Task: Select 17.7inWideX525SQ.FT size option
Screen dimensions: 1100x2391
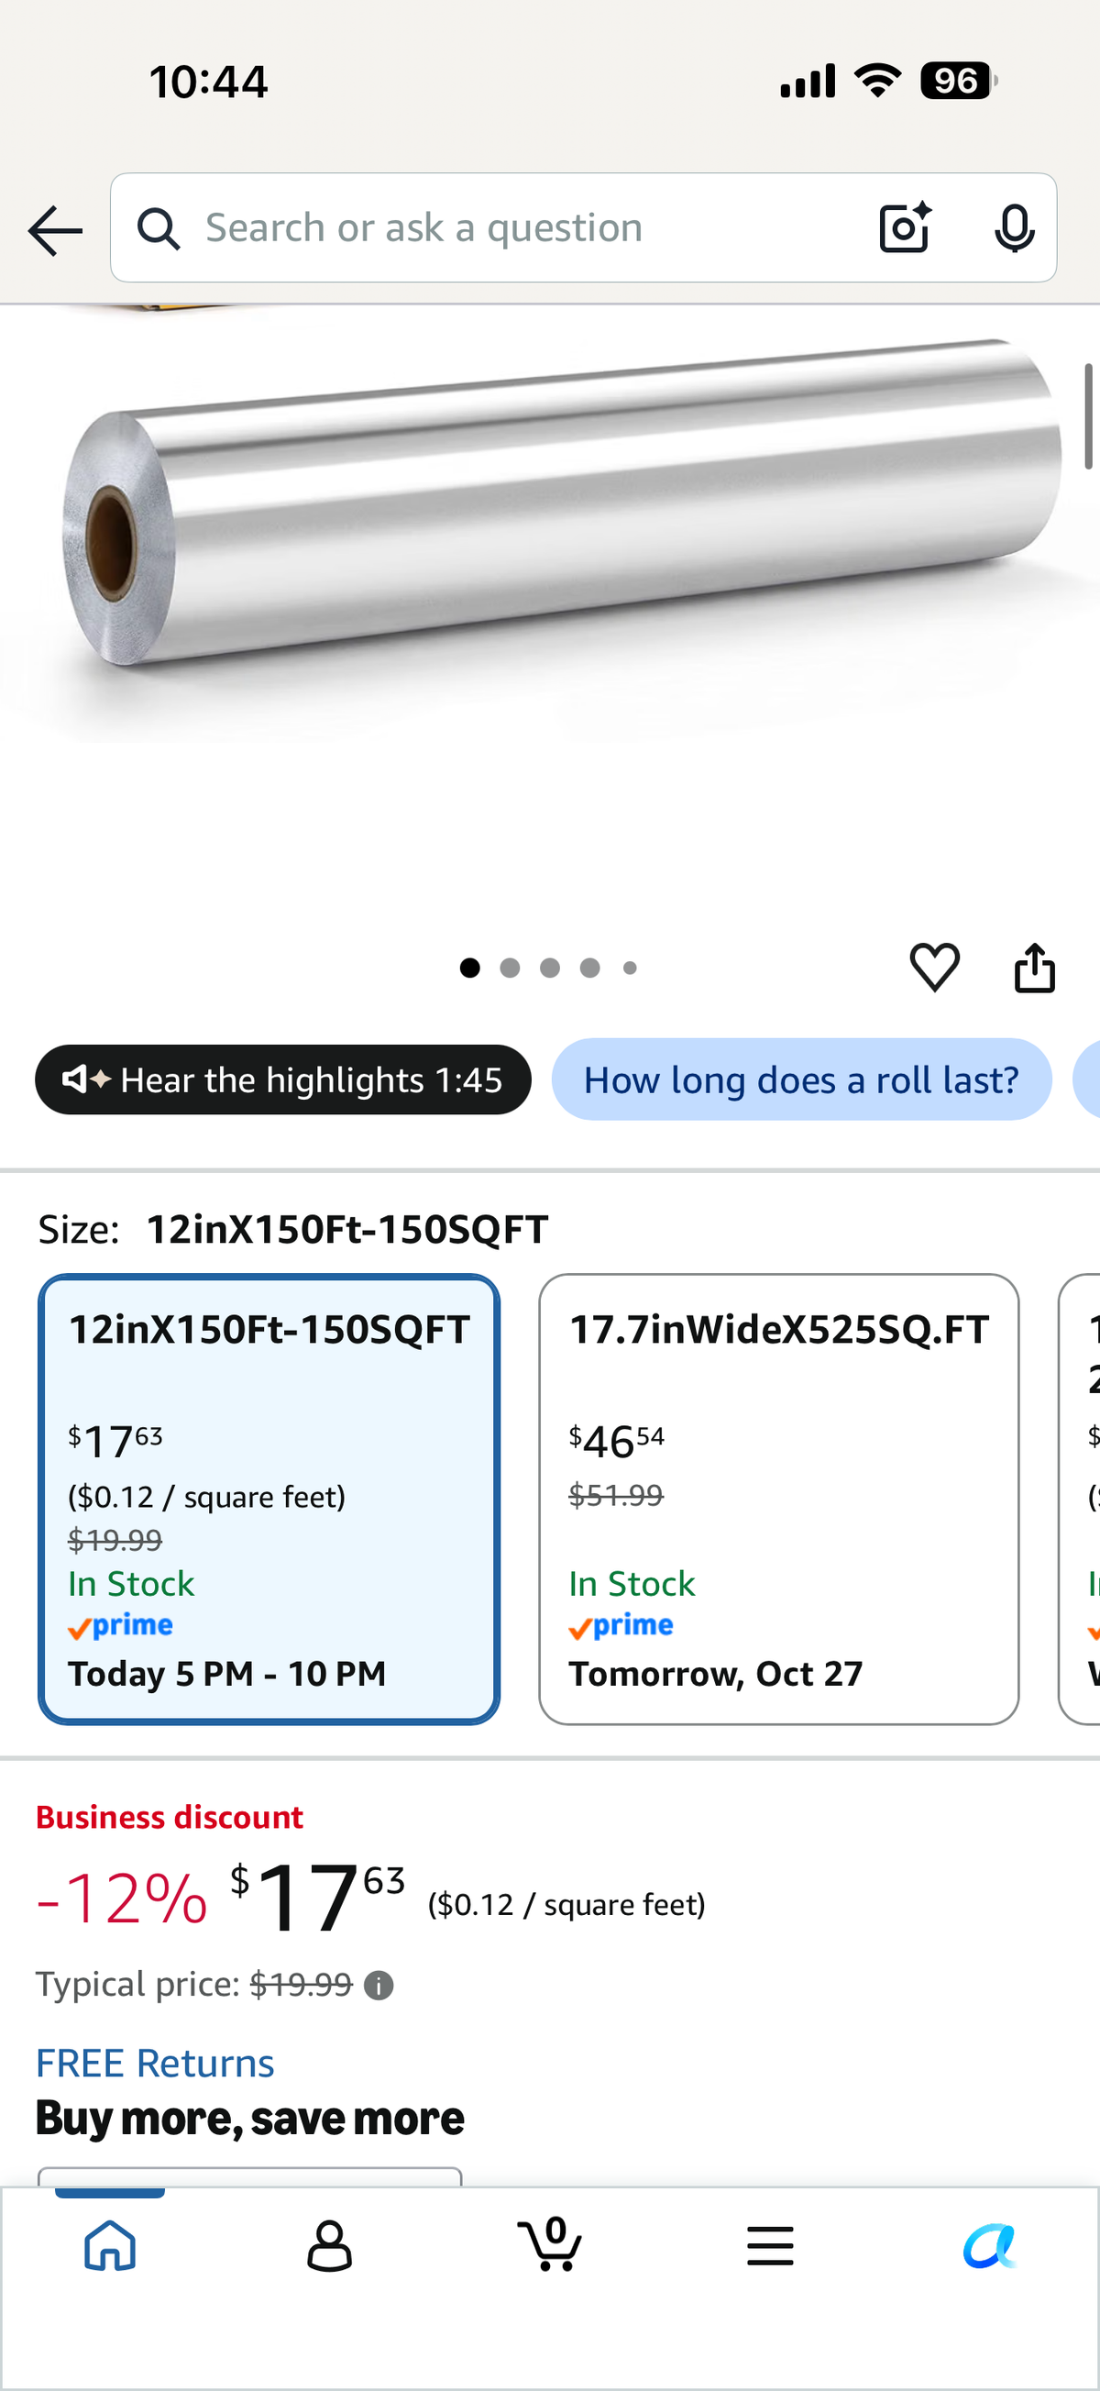Action: 778,1499
